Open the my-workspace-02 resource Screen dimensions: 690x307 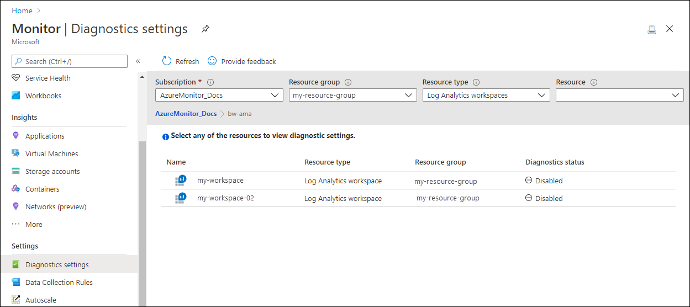(x=225, y=198)
